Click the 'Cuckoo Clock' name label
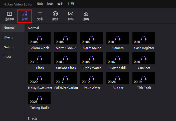Image resolution: width=176 pixels, height=121 pixels. [66, 68]
